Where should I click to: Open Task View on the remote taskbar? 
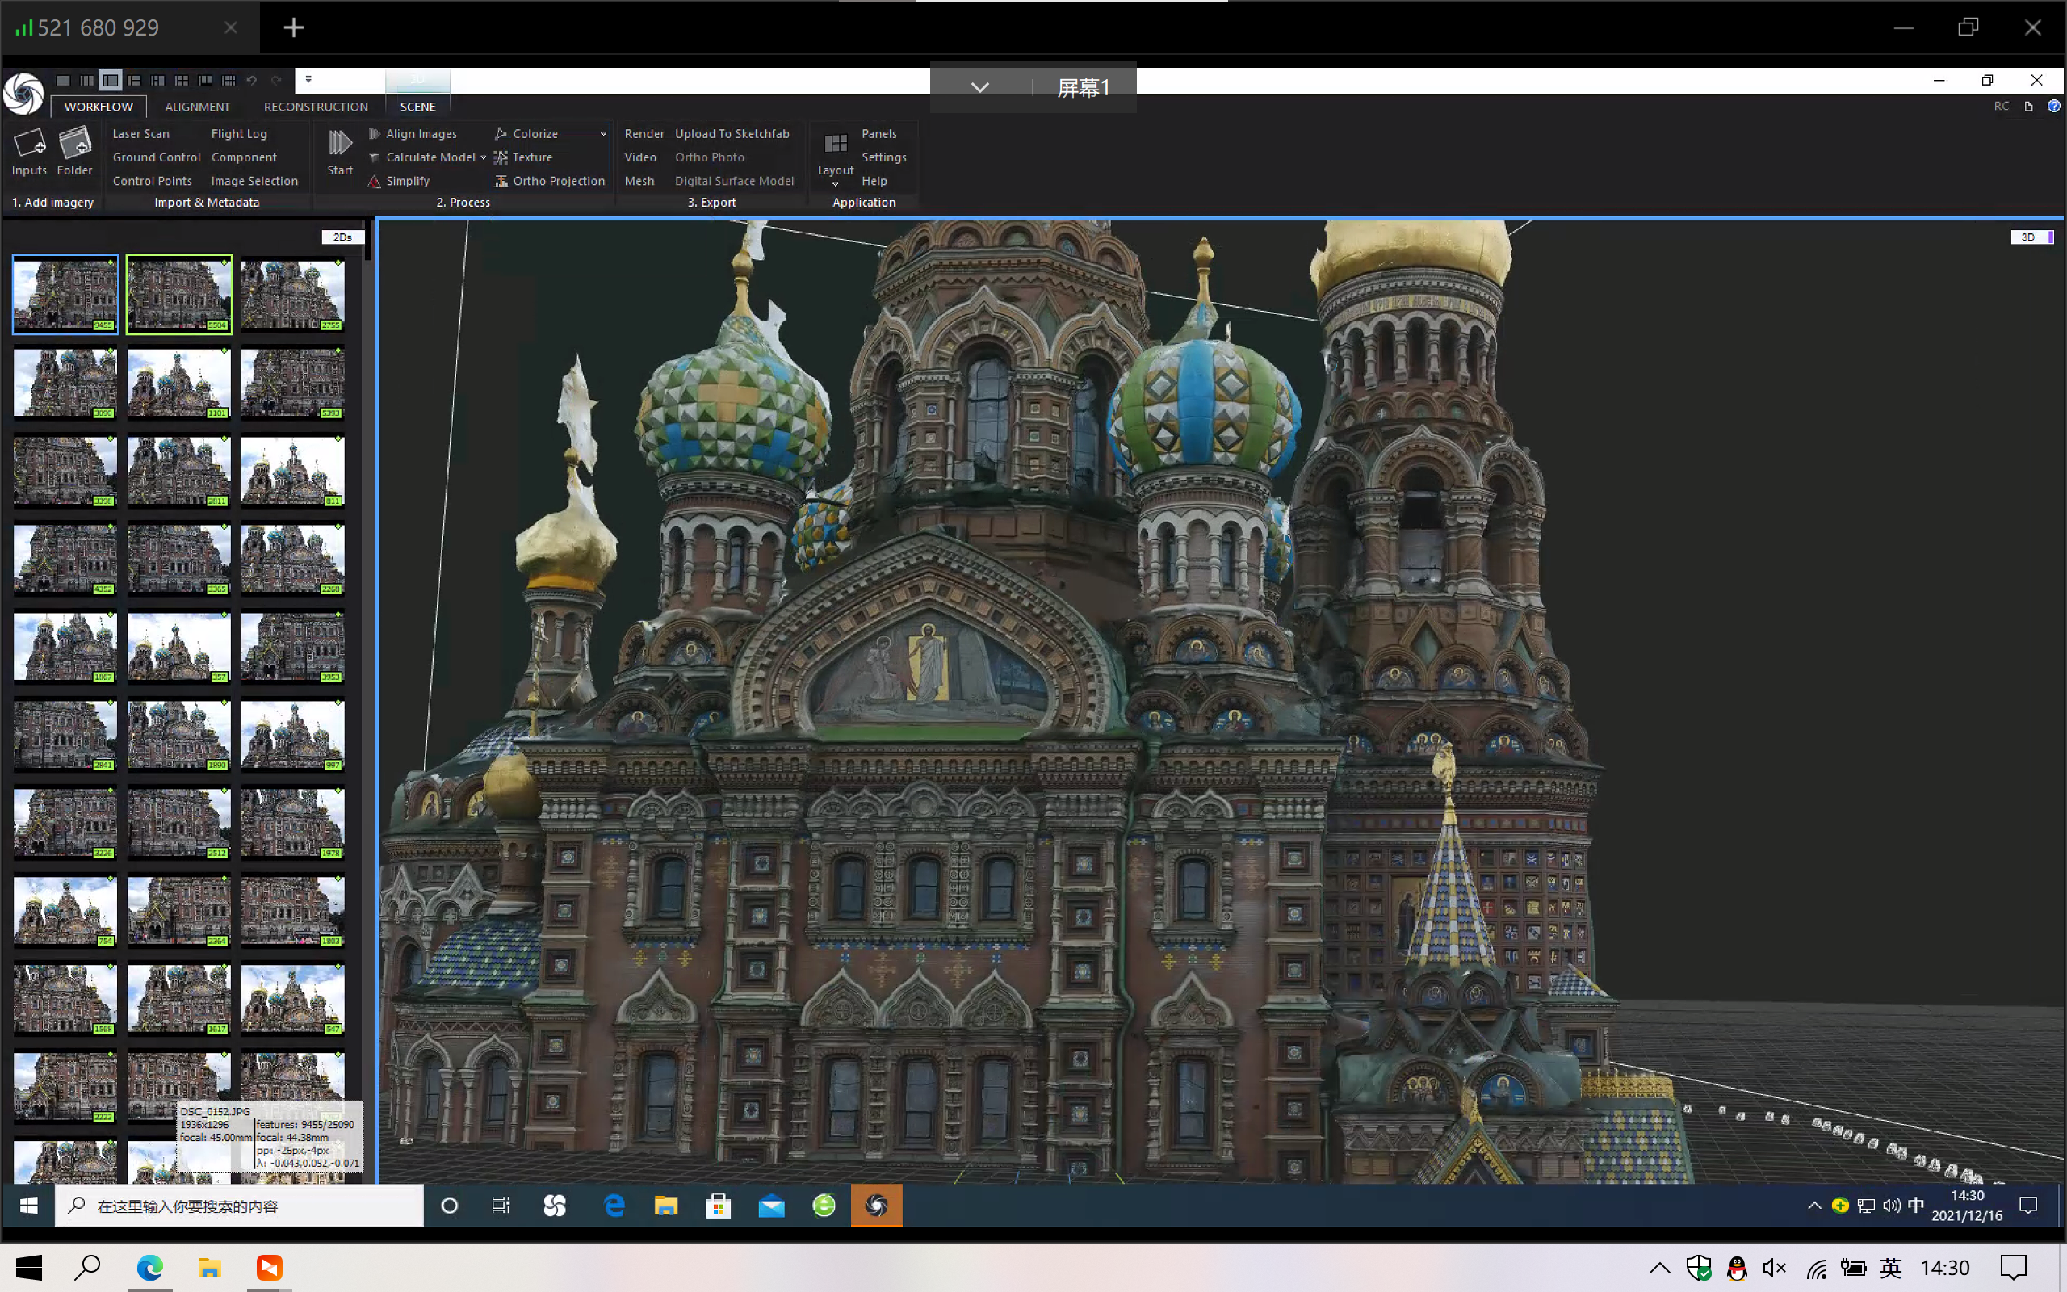click(501, 1206)
